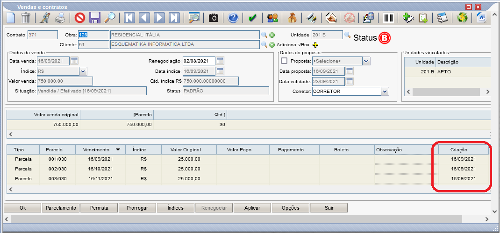
Task: Click the Criação column header
Action: point(464,149)
